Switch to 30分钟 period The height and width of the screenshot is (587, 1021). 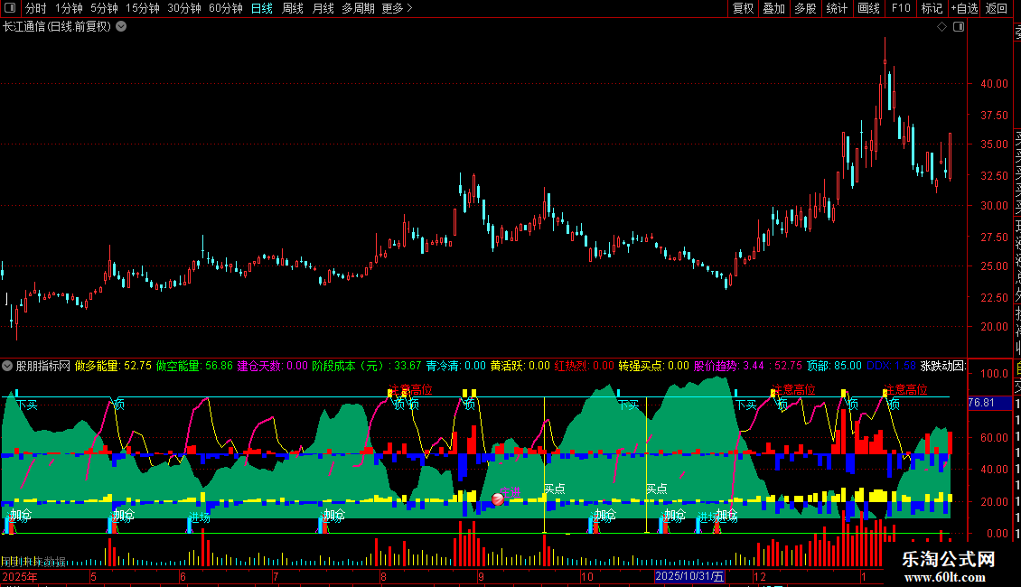pos(184,8)
